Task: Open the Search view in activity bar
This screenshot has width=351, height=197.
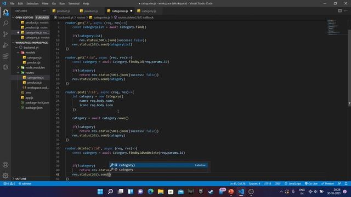Action: pos(5,23)
